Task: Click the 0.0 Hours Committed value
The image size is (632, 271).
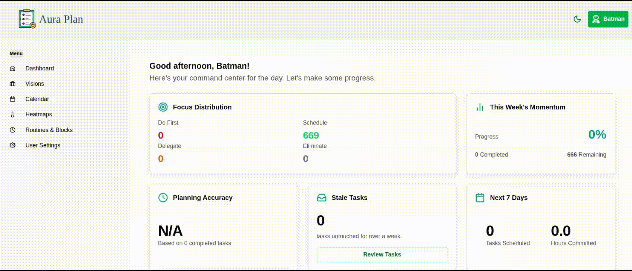Action: coord(561,231)
